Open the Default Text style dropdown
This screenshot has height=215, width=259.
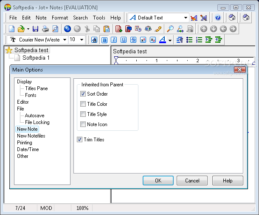(186, 18)
